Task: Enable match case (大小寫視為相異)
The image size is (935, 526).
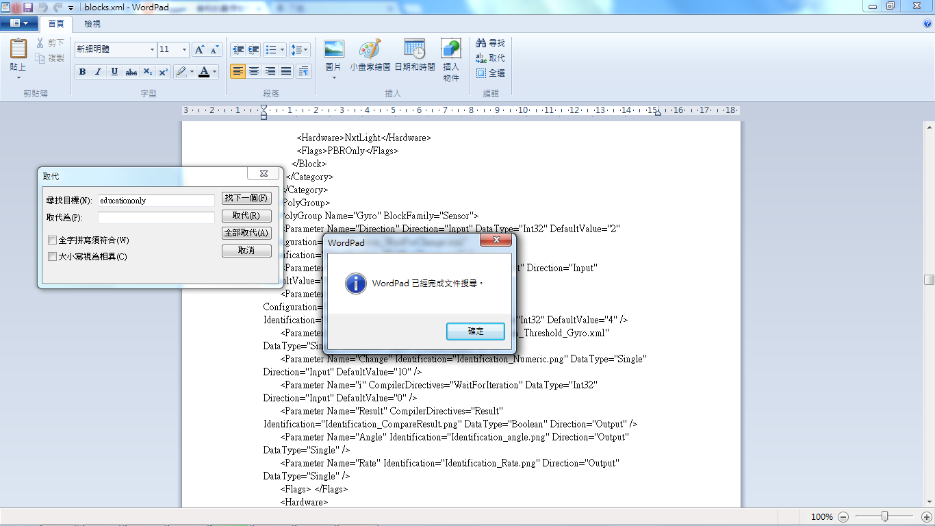Action: 52,257
